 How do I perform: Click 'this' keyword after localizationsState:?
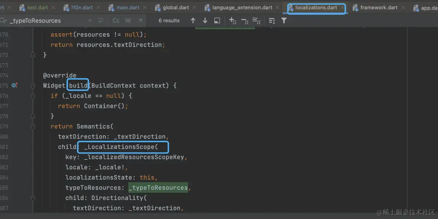click(x=147, y=177)
